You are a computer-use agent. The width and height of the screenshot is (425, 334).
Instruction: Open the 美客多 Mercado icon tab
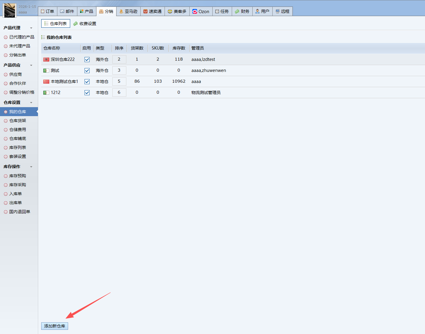point(177,11)
